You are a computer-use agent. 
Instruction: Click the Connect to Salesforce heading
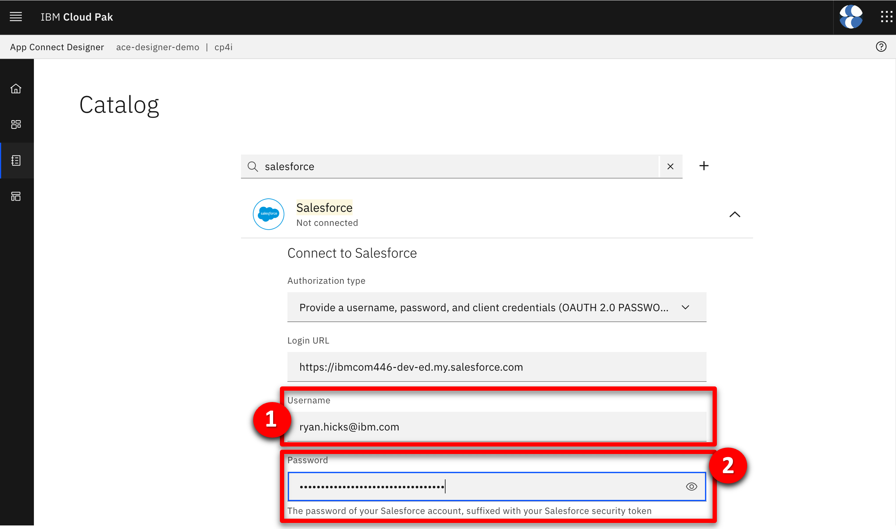click(x=352, y=253)
